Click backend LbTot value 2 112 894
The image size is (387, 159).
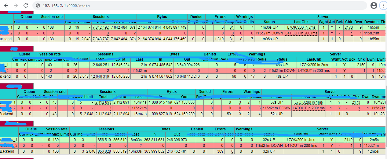pyautogui.click(x=122, y=114)
